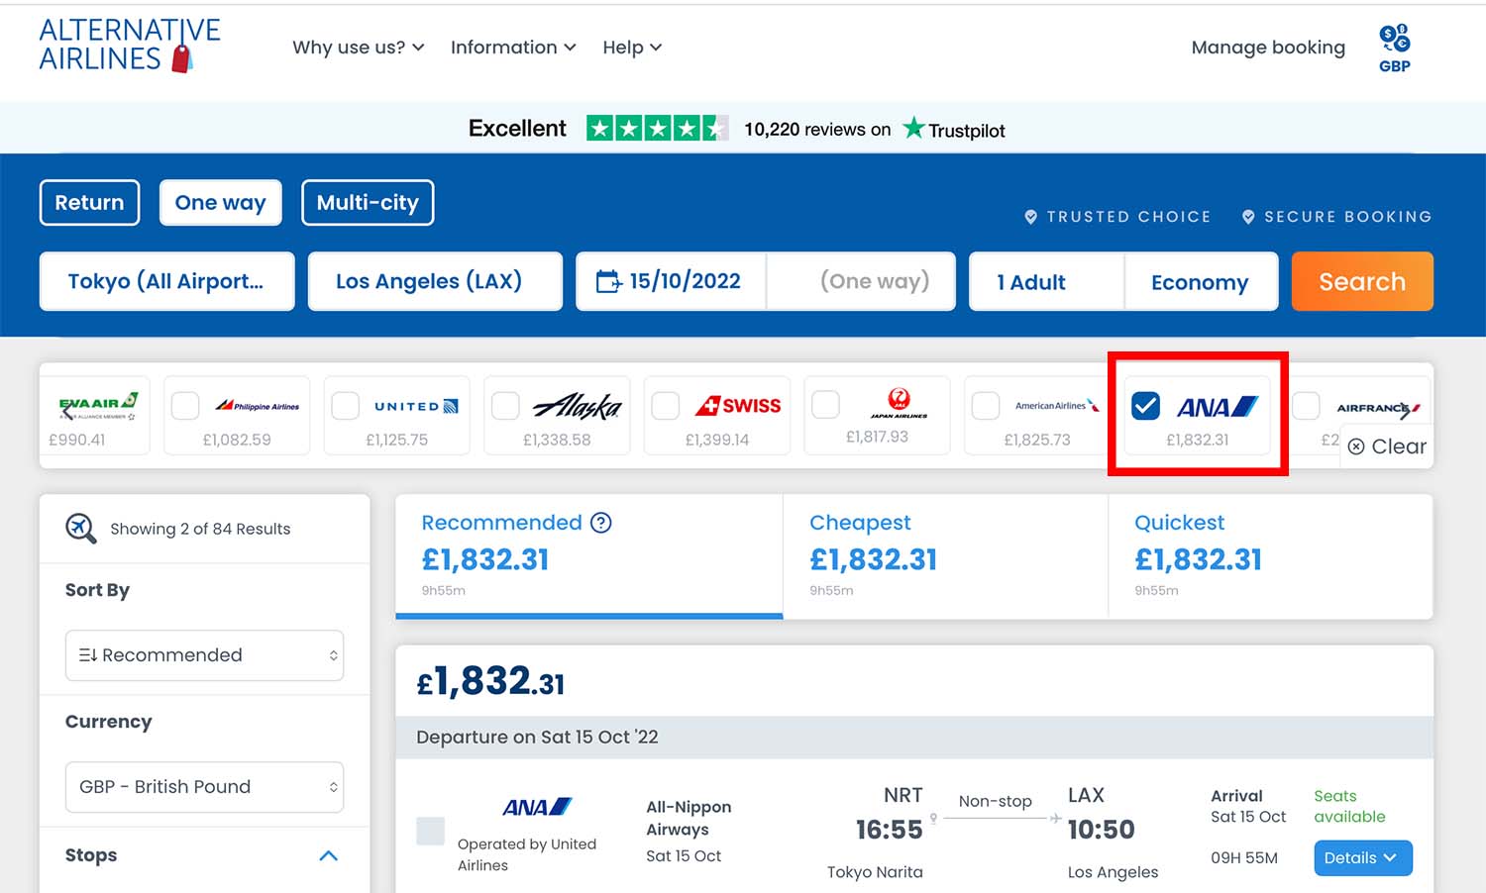The image size is (1486, 893).
Task: Click the Trustpilot star rating
Action: point(657,129)
